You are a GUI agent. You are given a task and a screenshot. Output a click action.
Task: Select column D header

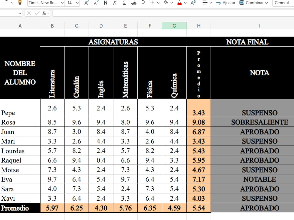click(101, 26)
